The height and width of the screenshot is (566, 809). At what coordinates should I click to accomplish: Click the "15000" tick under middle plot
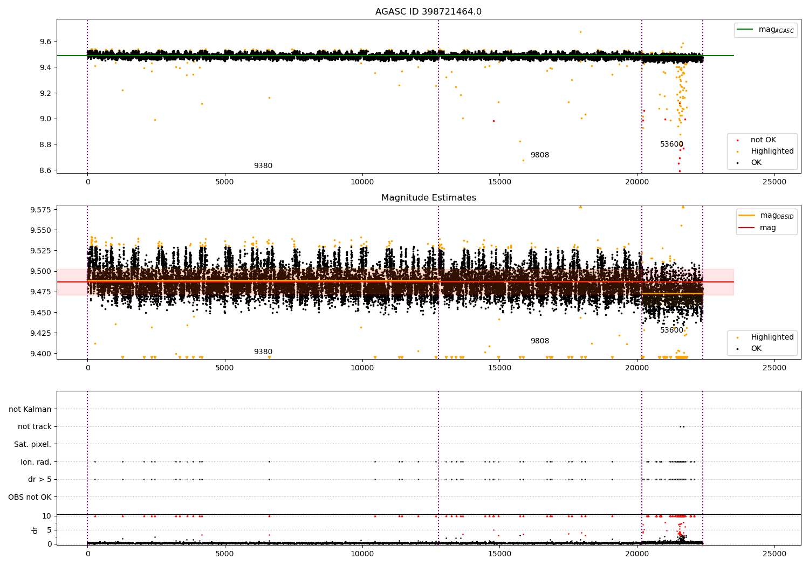pos(499,368)
